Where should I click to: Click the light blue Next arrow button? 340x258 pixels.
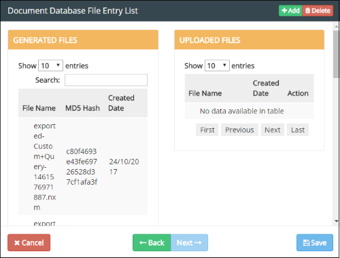point(189,242)
